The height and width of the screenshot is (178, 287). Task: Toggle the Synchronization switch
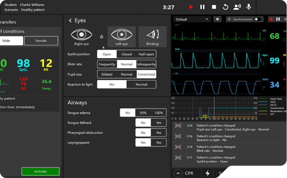click(x=258, y=19)
